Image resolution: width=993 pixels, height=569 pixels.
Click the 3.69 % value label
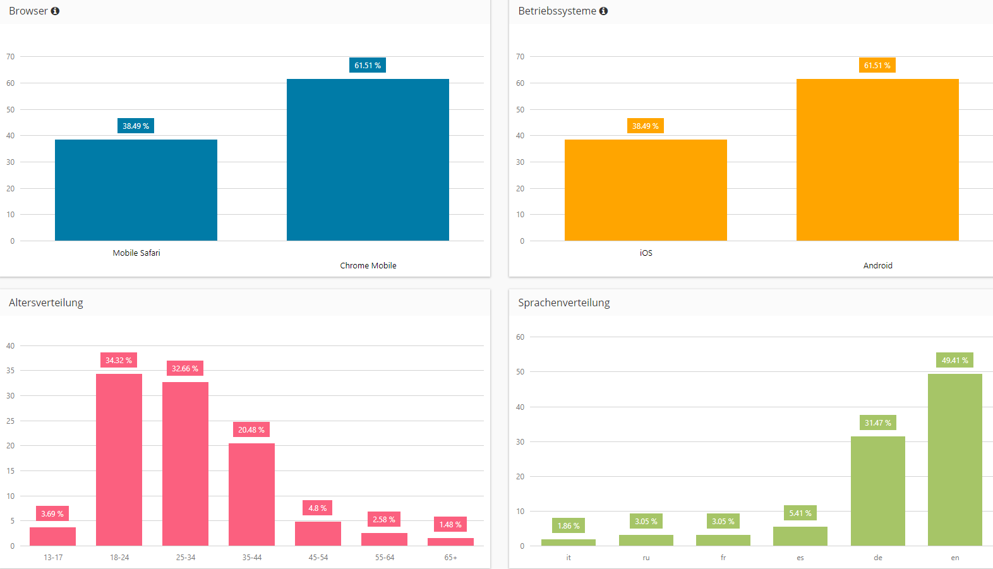[x=52, y=513]
